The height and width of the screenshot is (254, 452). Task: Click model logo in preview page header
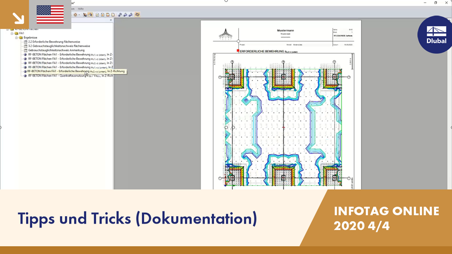point(226,34)
